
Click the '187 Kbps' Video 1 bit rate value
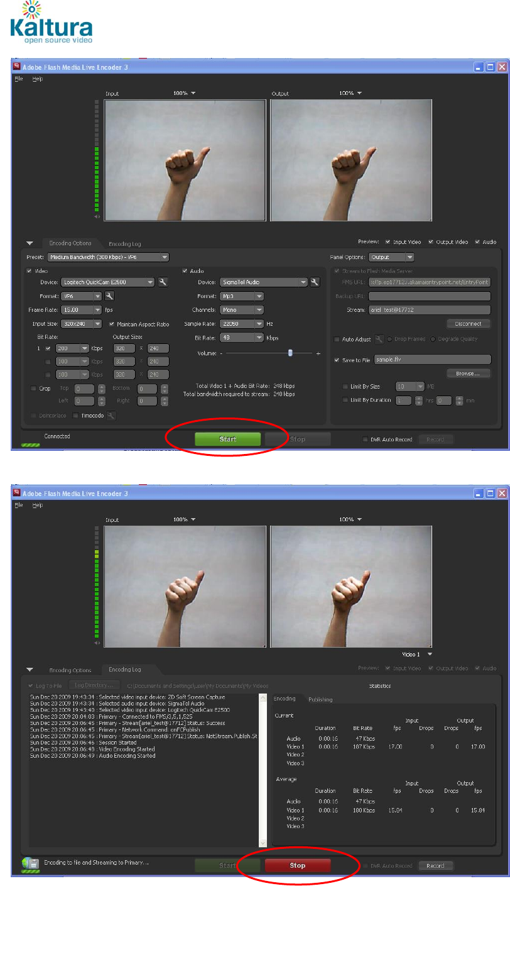pos(364,747)
